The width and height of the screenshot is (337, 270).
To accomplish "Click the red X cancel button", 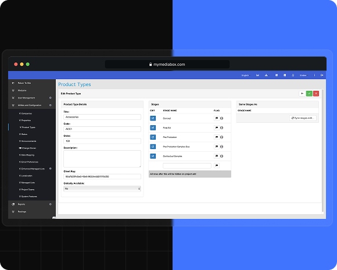I will click(316, 94).
